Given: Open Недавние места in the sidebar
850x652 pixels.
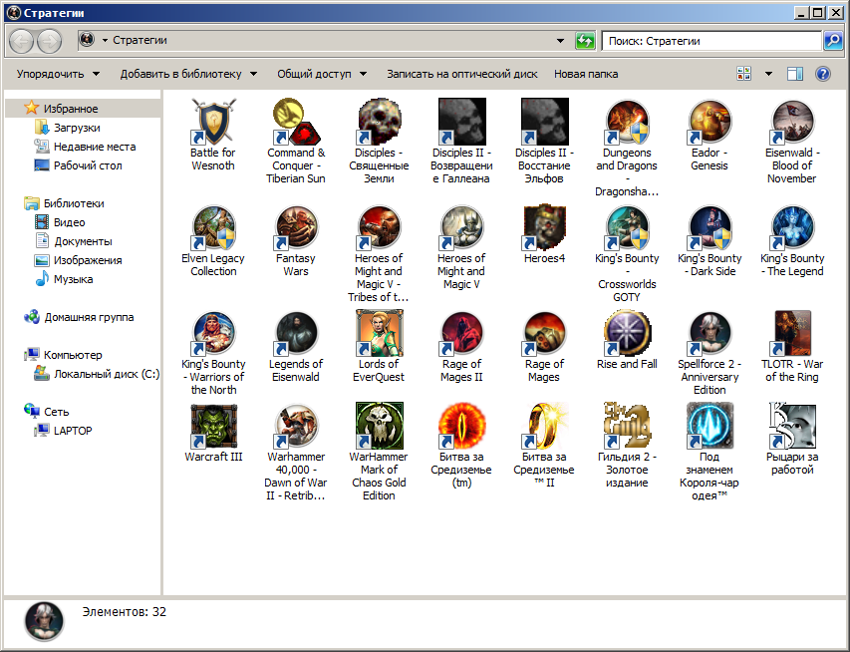Looking at the screenshot, I should click(x=85, y=147).
